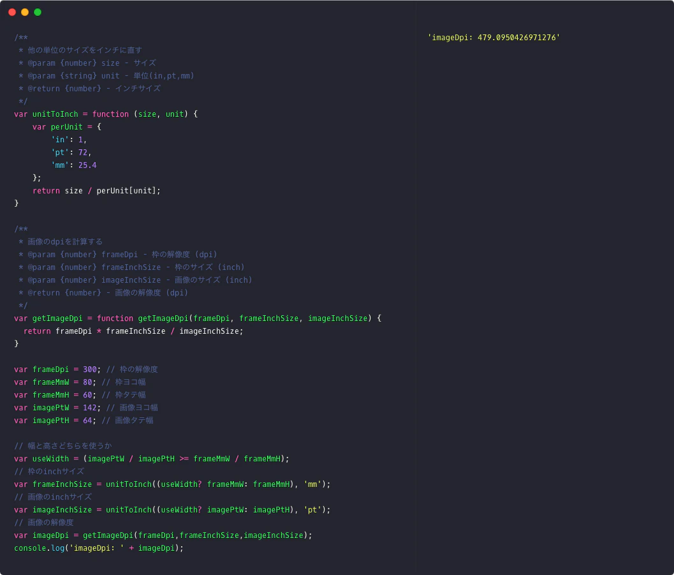Click the yellow minimize window button
The image size is (674, 575).
tap(25, 12)
